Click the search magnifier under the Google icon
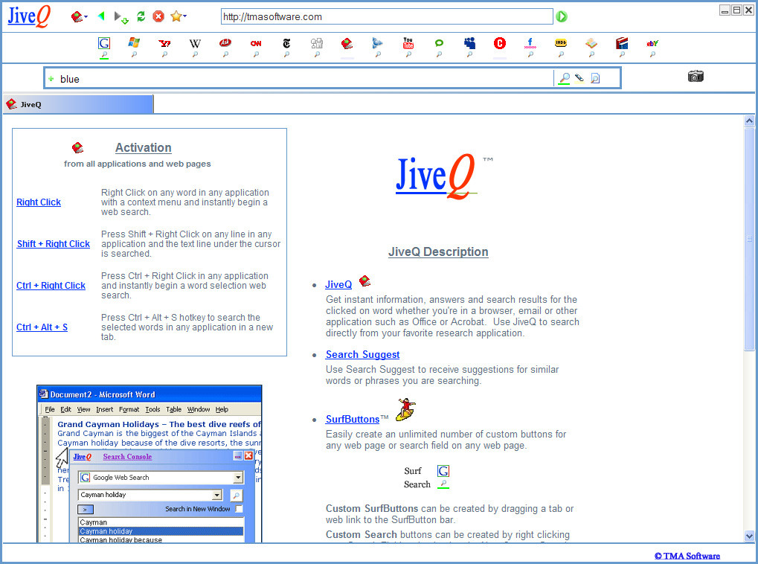Viewport: 758px width, 564px height. [104, 54]
